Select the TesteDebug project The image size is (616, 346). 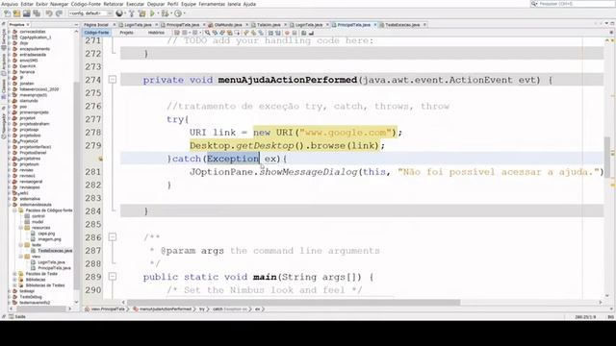(31, 297)
